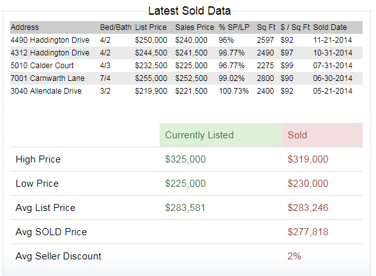Click the $277,818 average sold price
The image size is (376, 276).
[308, 232]
